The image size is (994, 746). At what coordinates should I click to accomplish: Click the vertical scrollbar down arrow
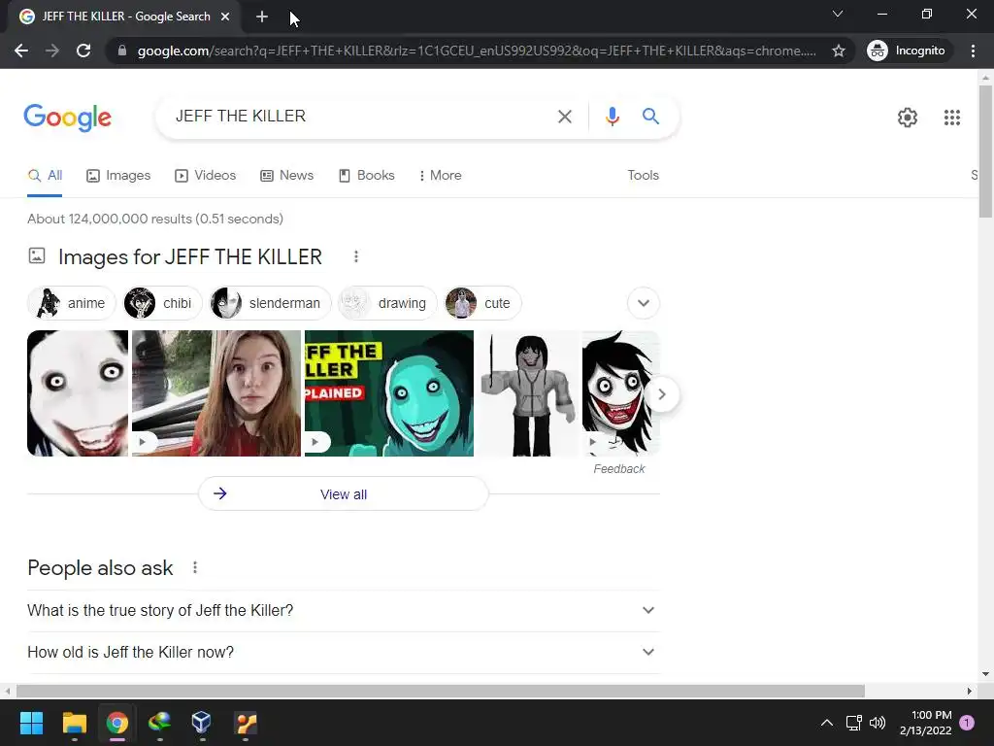(x=985, y=674)
